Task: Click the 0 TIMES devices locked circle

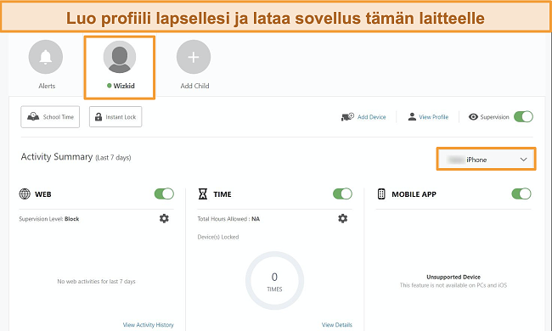Action: [x=274, y=281]
